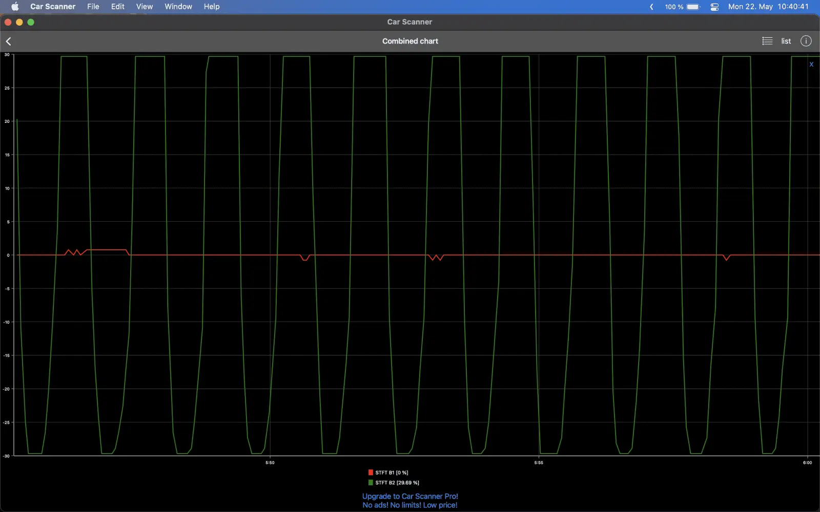Dismiss the chart with the blue X
Image resolution: width=820 pixels, height=512 pixels.
pos(811,64)
